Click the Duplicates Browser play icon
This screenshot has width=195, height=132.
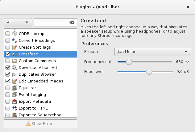pyautogui.click(x=14, y=74)
